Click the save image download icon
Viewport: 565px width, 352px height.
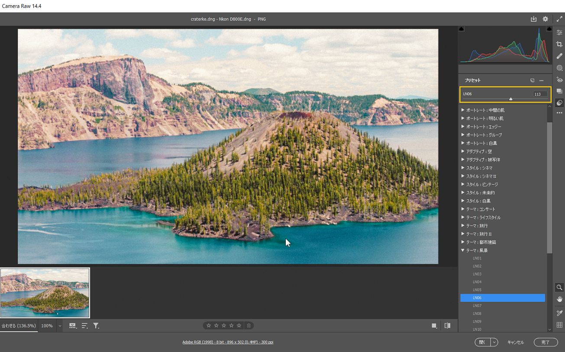click(533, 19)
